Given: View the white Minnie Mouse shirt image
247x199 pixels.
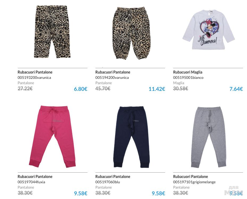Looking at the screenshot, I should pyautogui.click(x=208, y=30).
